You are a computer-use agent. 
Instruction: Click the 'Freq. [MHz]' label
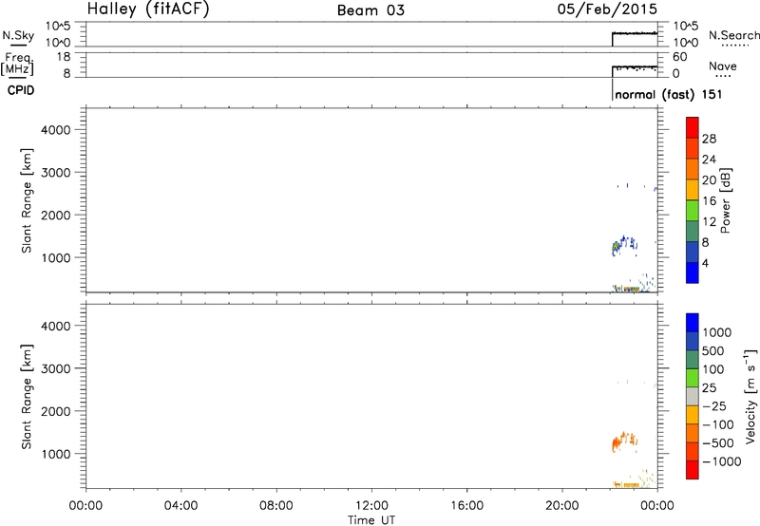coord(17,65)
